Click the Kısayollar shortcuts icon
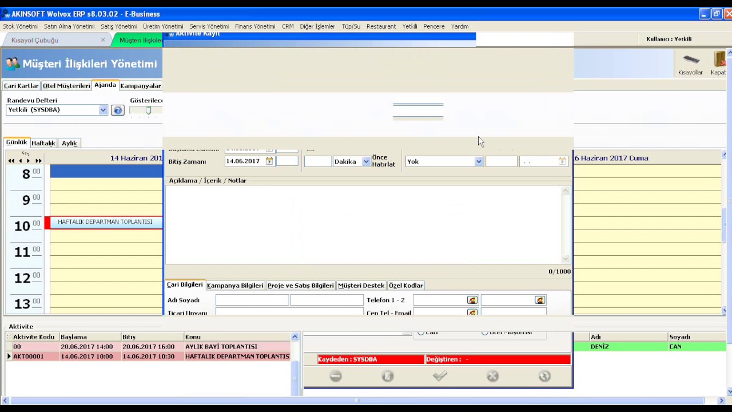 coord(690,63)
